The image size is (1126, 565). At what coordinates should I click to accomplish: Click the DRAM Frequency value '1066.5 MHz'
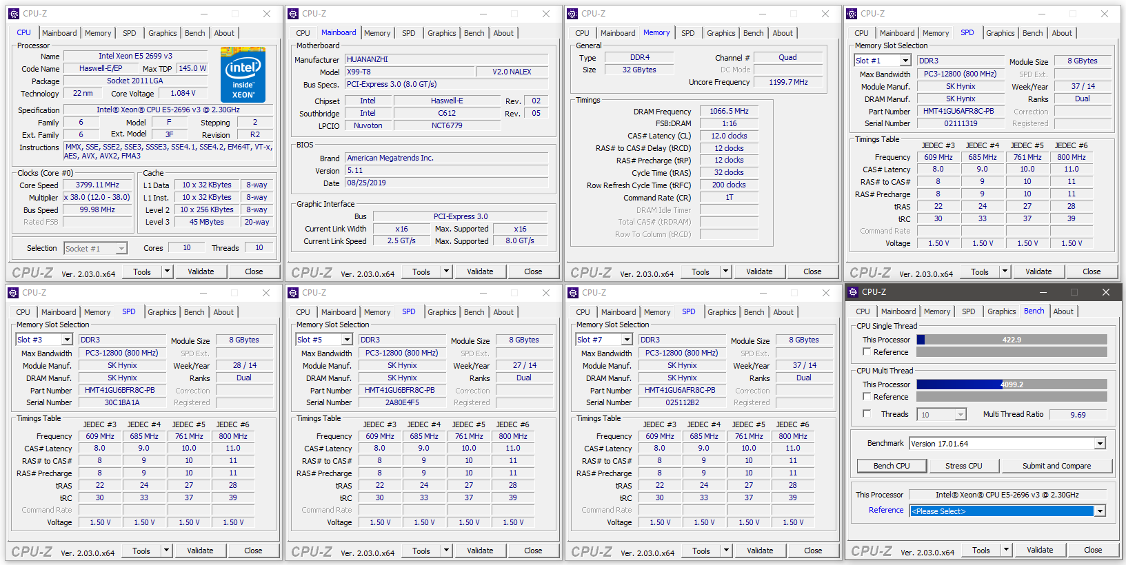point(730,112)
